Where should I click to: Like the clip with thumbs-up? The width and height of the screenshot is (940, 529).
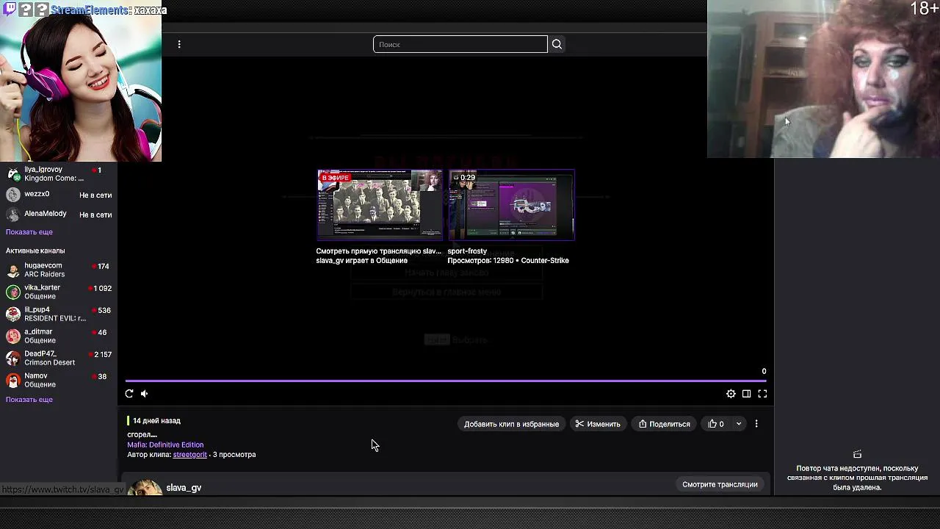716,424
